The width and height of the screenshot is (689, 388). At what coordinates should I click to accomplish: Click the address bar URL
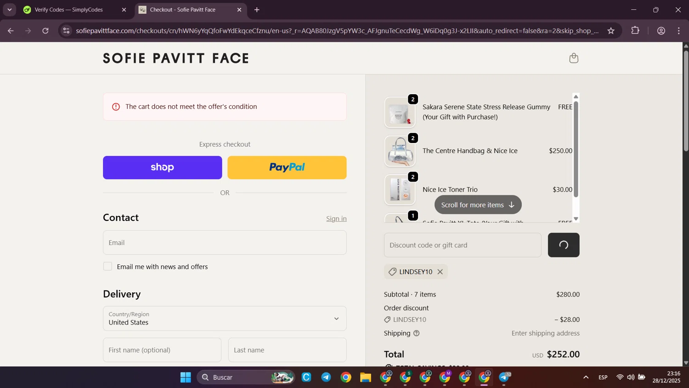(x=337, y=31)
